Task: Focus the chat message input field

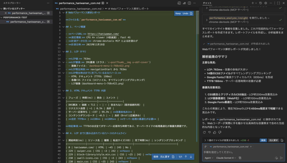Action: click(x=241, y=152)
